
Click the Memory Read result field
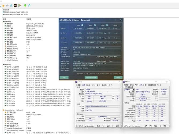click(x=78, y=28)
